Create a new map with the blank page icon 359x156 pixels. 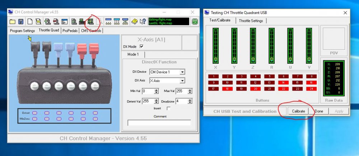30,22
